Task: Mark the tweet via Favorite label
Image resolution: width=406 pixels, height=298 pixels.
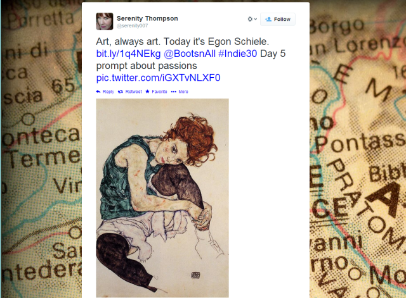Action: pyautogui.click(x=159, y=92)
